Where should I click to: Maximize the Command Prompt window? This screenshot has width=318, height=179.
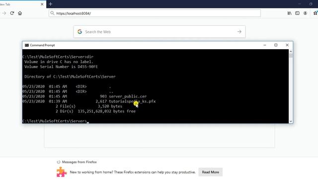tap(276, 45)
